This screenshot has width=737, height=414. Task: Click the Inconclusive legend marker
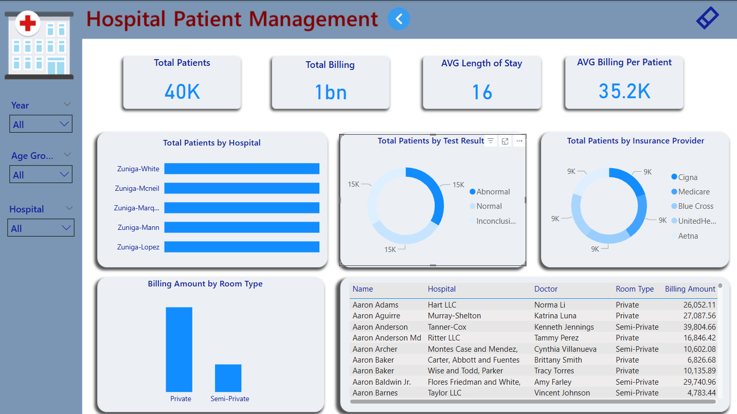(x=473, y=221)
